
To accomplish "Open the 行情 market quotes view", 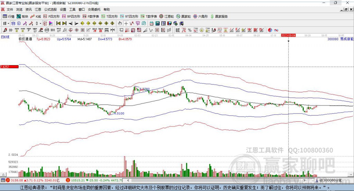I will [x=8, y=17].
